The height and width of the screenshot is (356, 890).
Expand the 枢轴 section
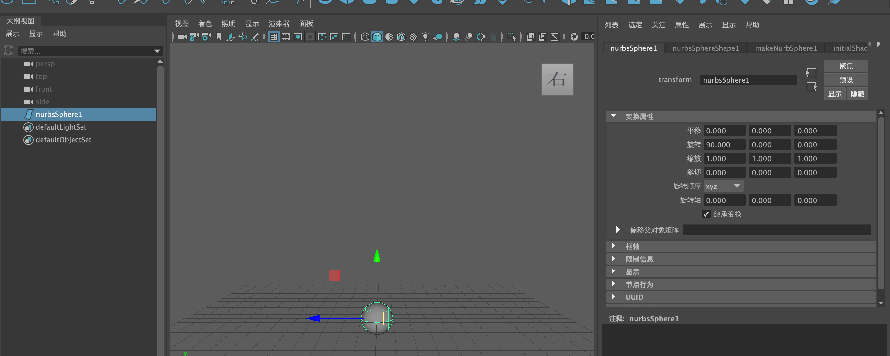[x=614, y=246]
